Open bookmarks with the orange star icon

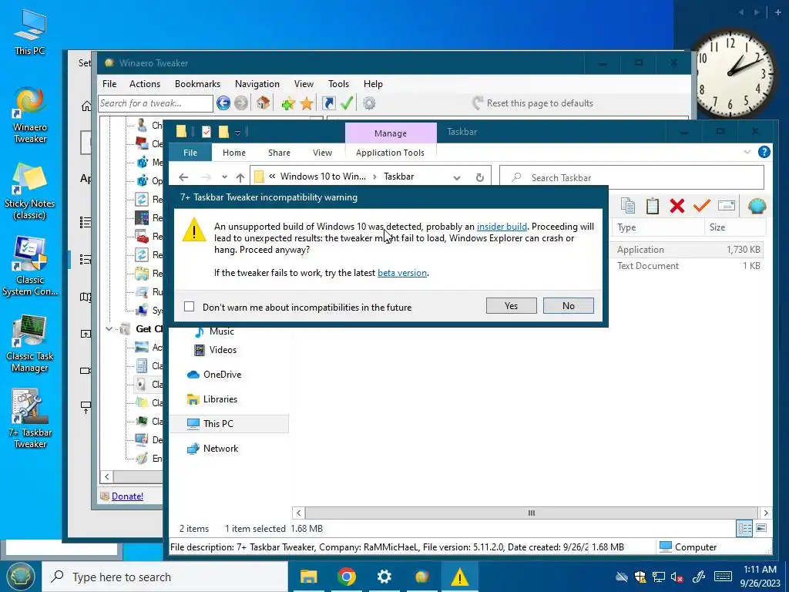tap(307, 104)
